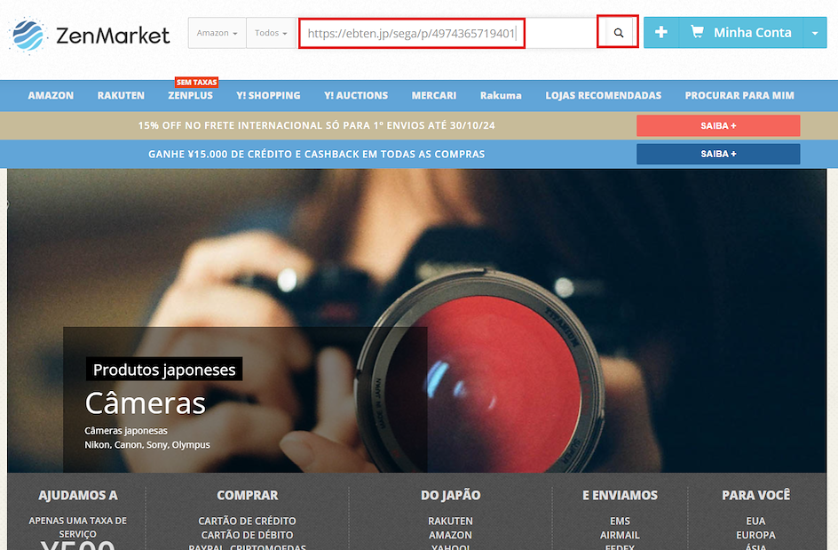Screen dimensions: 838x550
Task: Open Minha Conta account page
Action: (740, 33)
